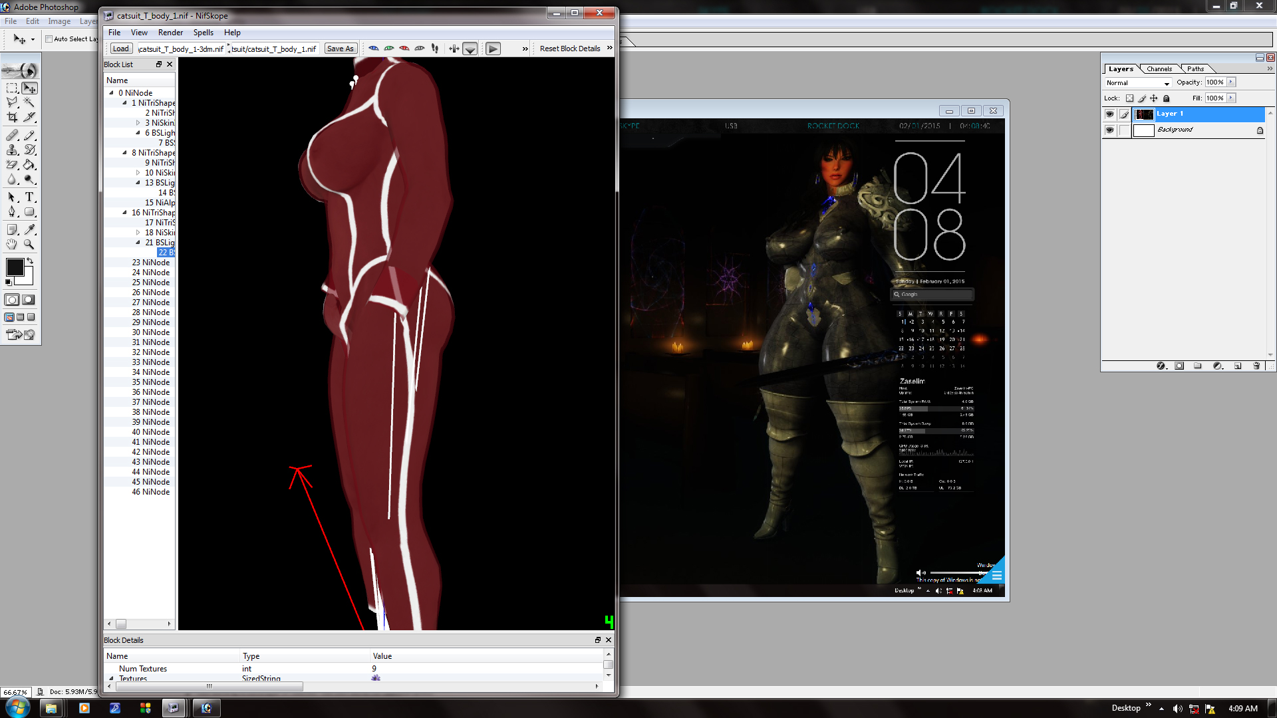Viewport: 1277px width, 718px height.
Task: Select the Clone Stamp tool
Action: tap(12, 150)
